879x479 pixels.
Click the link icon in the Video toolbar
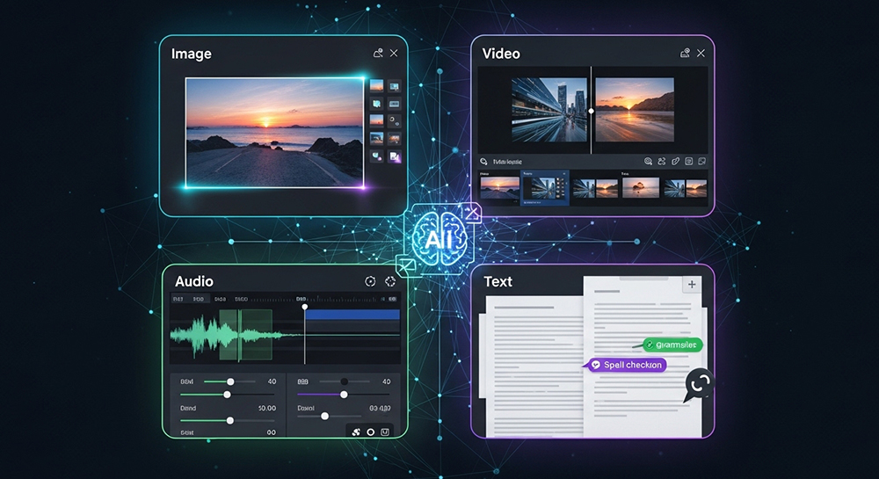pyautogui.click(x=675, y=162)
